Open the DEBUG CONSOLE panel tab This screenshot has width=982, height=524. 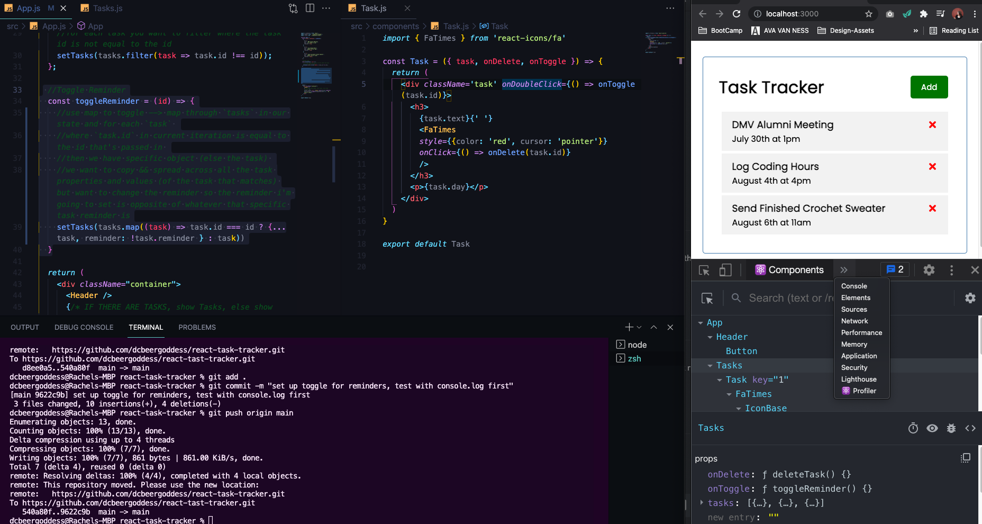point(84,327)
